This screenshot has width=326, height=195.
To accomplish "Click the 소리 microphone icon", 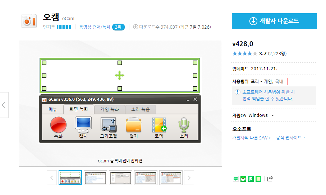I will point(184,125).
